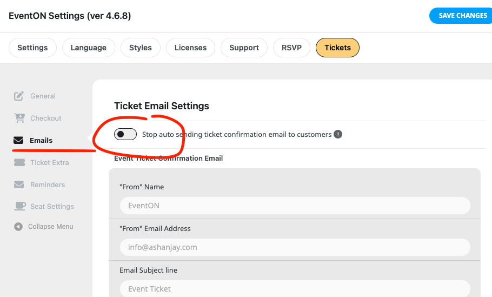Click the Ticket Extra ticket icon
The image size is (492, 297).
19,162
